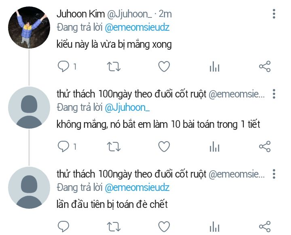
Task: Retweet the 'không mắng' tweet
Action: 114,147
